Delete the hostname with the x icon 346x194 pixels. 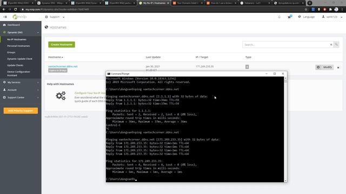pos(338,67)
